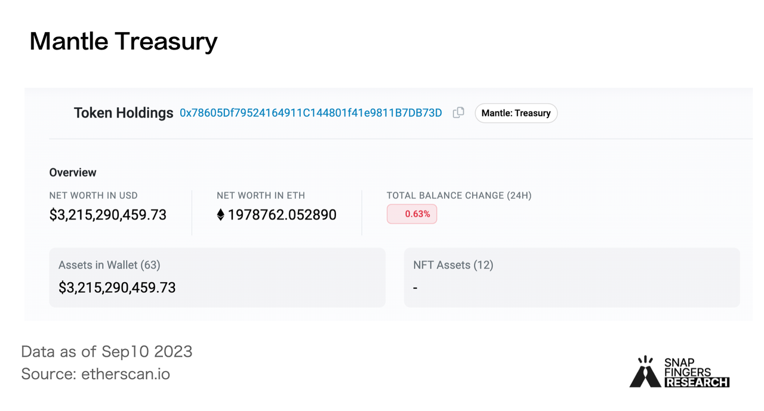This screenshot has width=764, height=411.
Task: Click the Snap Fingers Research logo
Action: [679, 372]
